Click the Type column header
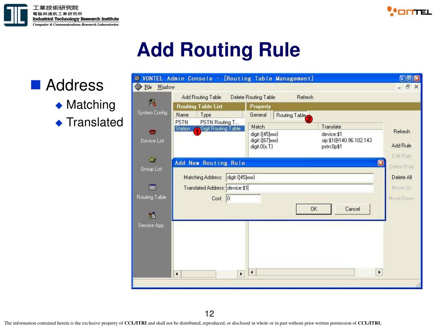Viewport: 437px width, 328px height. pos(220,114)
